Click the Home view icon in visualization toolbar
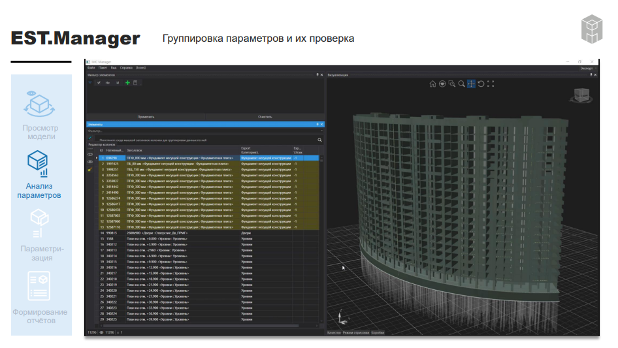The image size is (618, 348). [432, 84]
